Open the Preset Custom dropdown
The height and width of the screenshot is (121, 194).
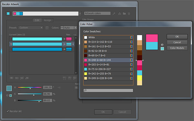31,27
